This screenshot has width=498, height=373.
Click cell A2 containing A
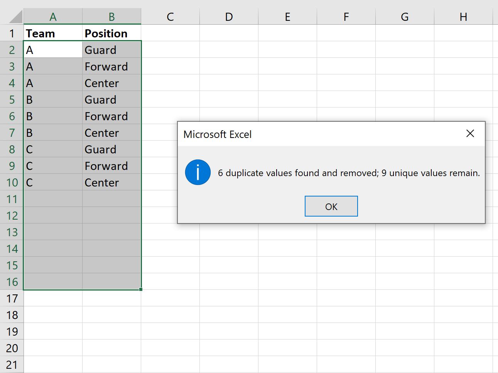tap(53, 50)
